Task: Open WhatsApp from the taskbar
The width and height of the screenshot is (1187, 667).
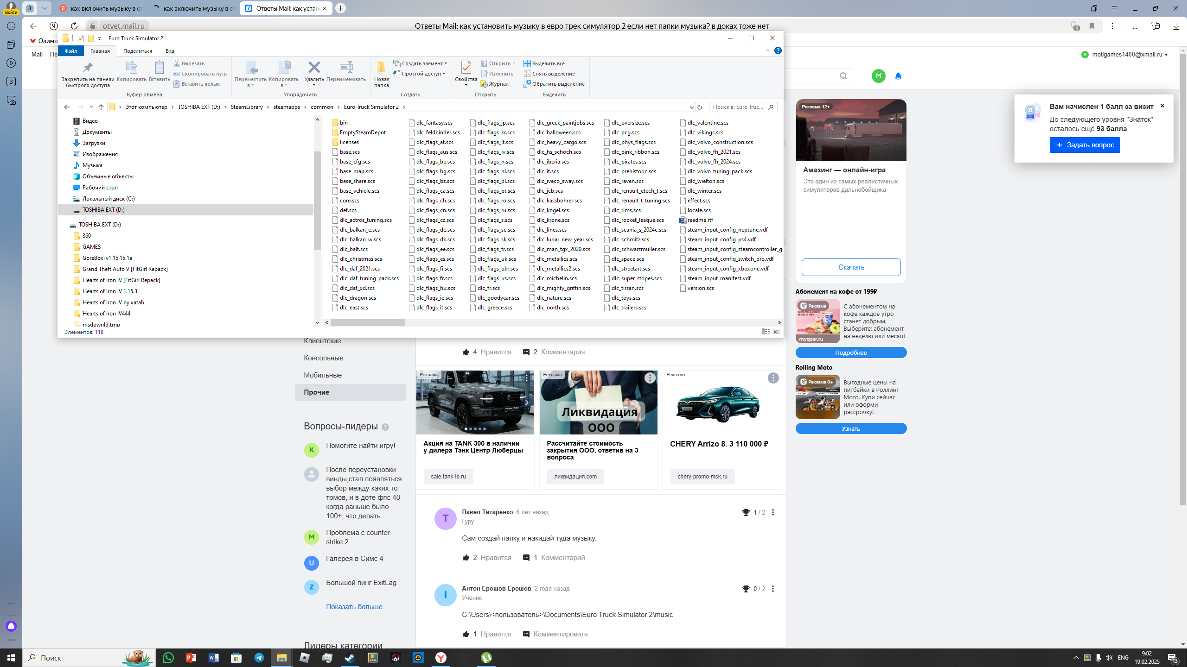Action: click(168, 658)
